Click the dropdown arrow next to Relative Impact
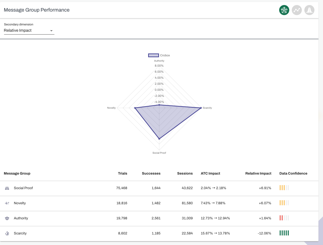 coord(51,30)
